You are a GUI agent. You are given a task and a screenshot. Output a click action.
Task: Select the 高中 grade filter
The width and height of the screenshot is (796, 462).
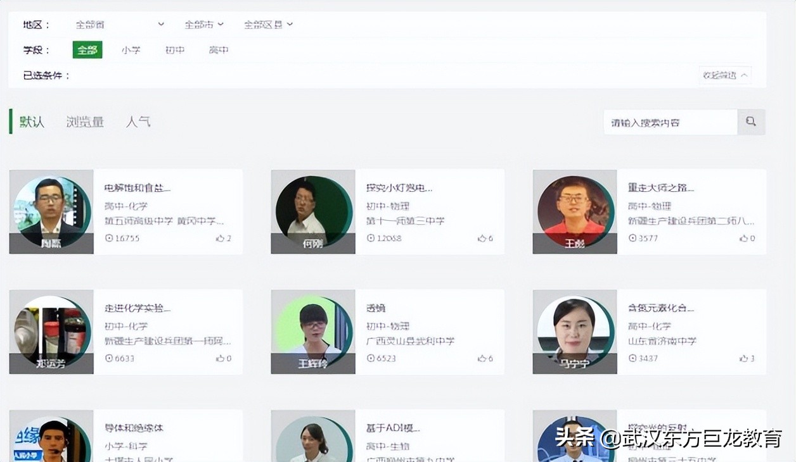(218, 50)
